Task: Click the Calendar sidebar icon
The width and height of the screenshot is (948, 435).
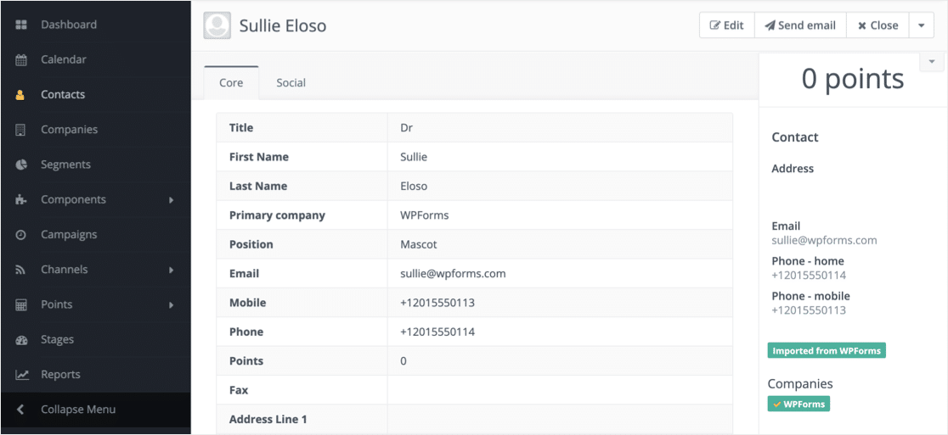Action: [x=21, y=59]
